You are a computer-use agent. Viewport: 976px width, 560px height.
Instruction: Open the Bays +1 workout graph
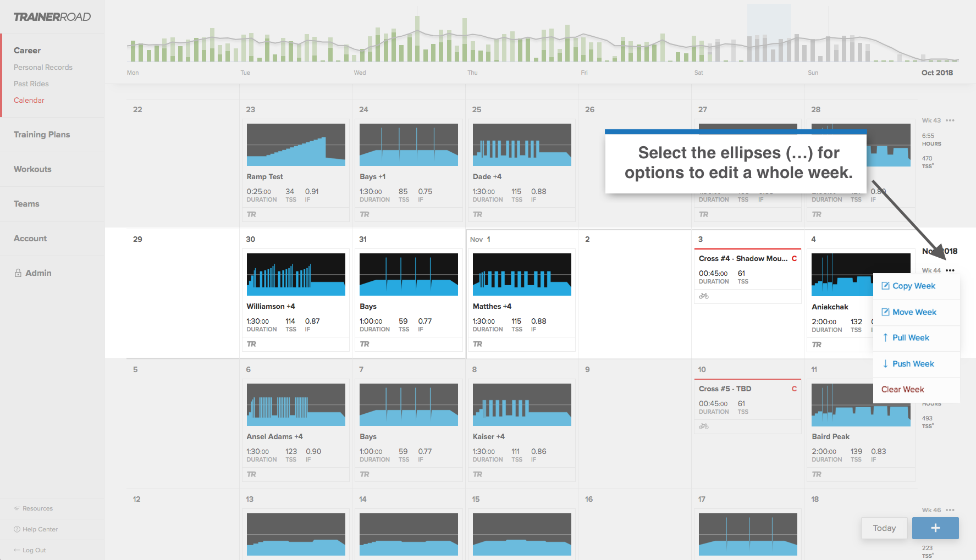pos(409,145)
